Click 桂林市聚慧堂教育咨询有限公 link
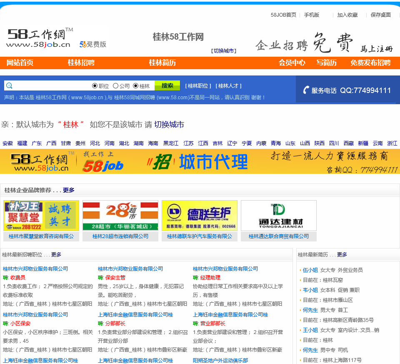Viewport: 400px width, 364px height. click(41, 236)
